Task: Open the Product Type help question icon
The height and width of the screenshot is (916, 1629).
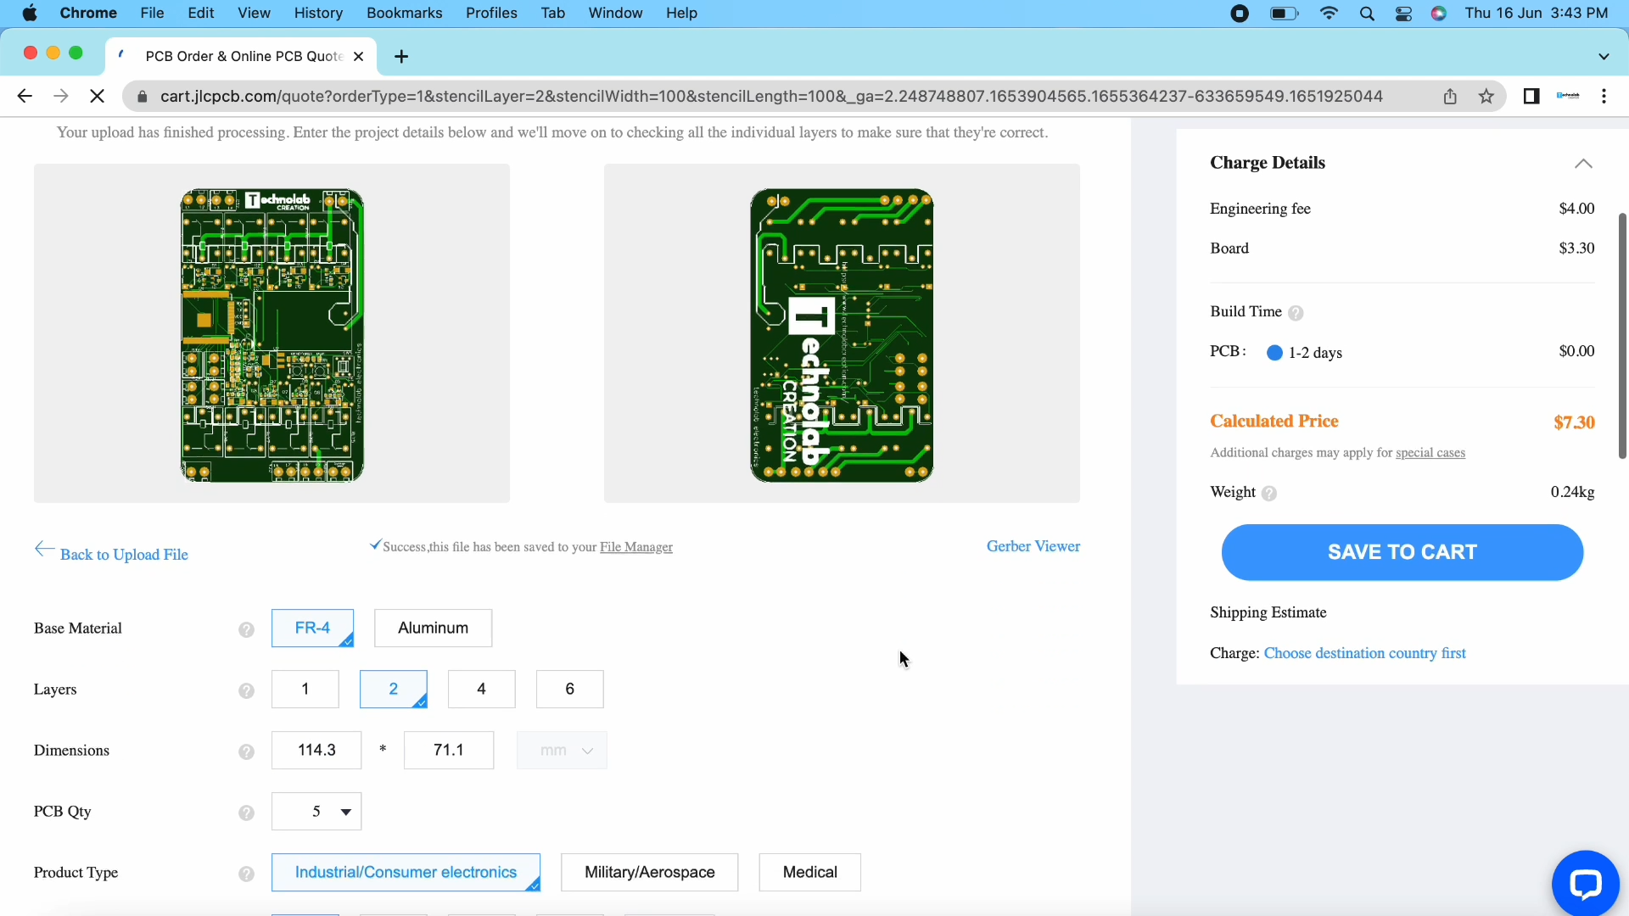Action: (246, 874)
